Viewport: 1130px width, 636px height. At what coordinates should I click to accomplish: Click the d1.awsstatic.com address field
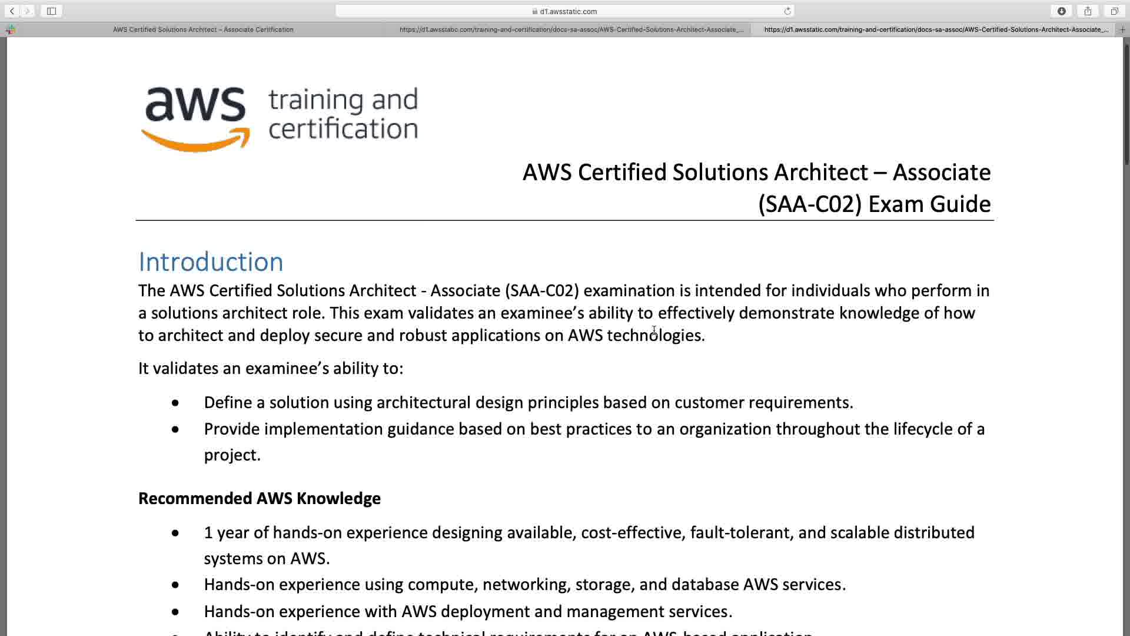point(568,11)
